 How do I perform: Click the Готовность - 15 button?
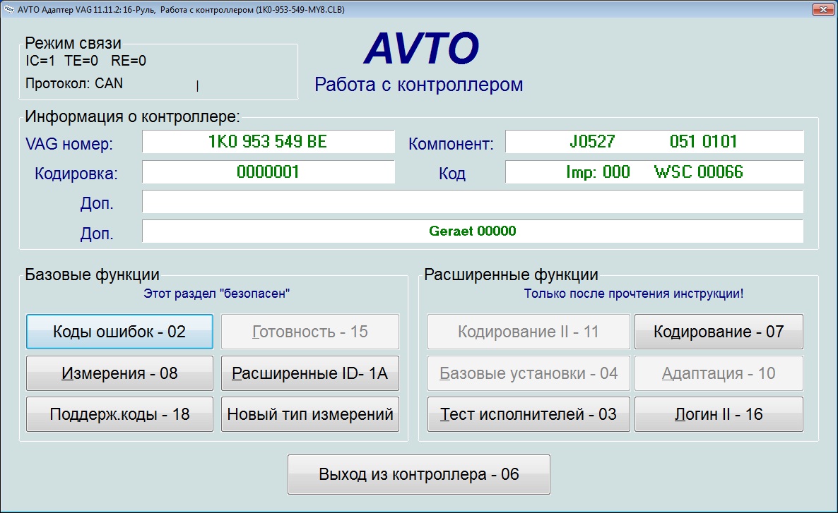pos(310,332)
